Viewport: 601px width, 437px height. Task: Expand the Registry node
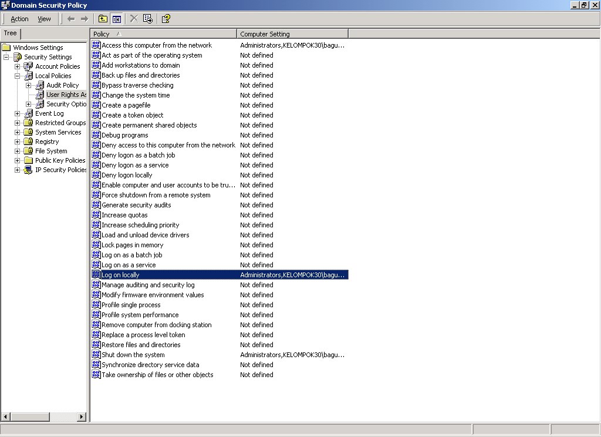(17, 142)
